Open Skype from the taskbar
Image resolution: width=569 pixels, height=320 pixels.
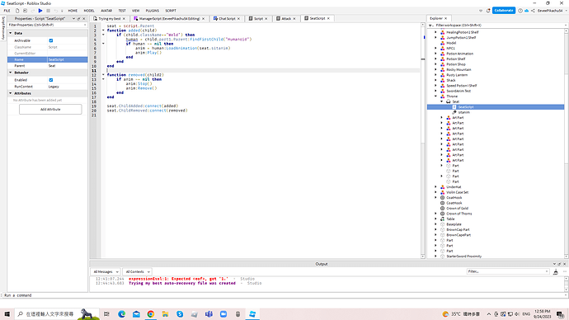[x=180, y=314]
